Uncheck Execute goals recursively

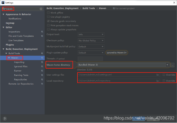48,21
